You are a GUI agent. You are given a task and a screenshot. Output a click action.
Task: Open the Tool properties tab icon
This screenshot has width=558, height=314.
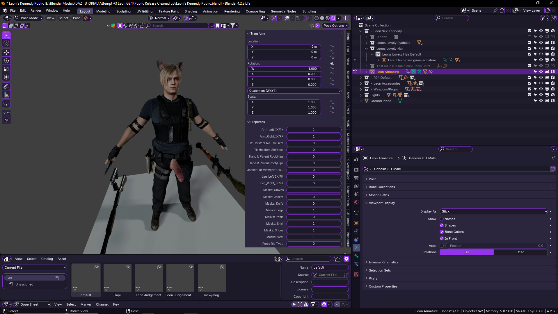(356, 159)
